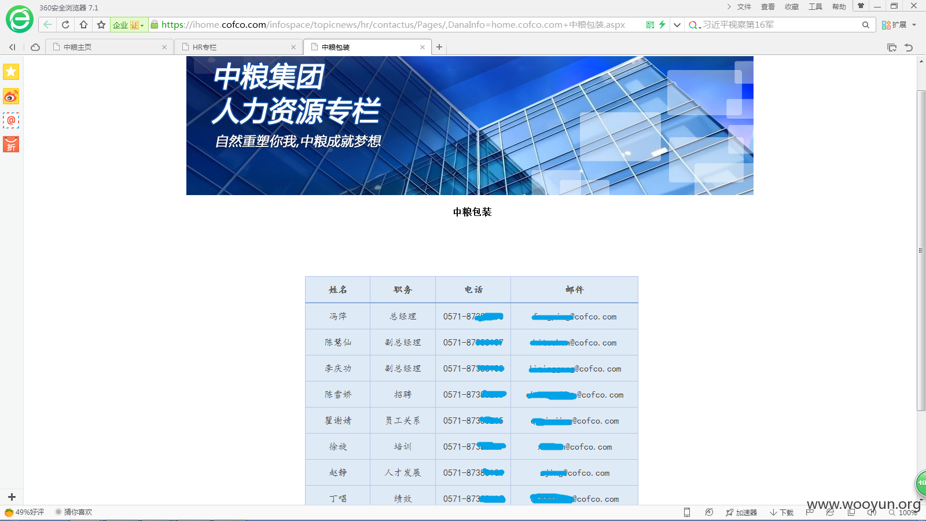Go back with the back arrow button
Viewport: 926px width, 521px height.
pos(47,24)
